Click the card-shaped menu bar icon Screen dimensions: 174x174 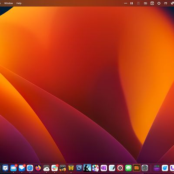click(x=145, y=3)
